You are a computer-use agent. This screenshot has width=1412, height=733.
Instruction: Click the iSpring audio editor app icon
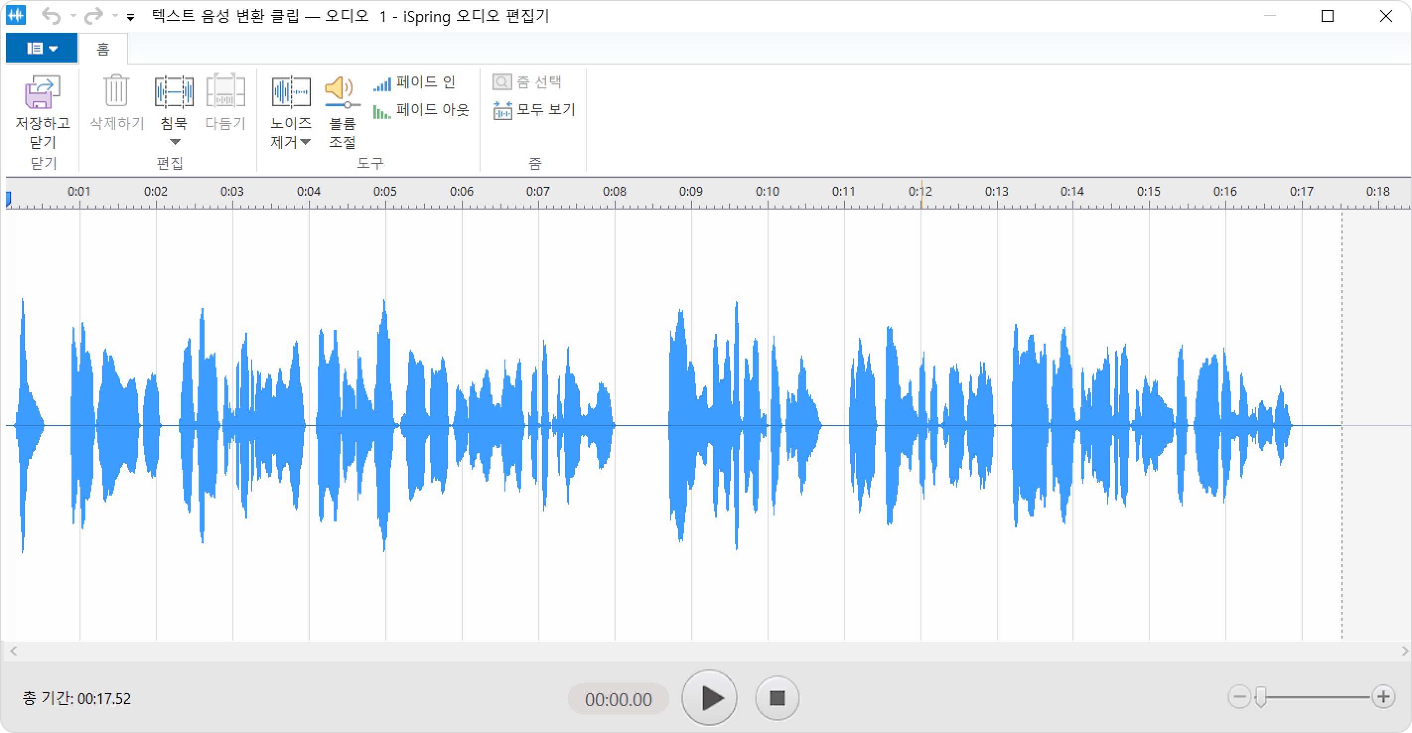point(16,15)
